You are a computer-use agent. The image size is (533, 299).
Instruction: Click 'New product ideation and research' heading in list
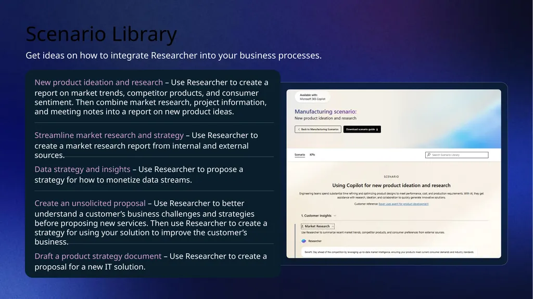(98, 83)
